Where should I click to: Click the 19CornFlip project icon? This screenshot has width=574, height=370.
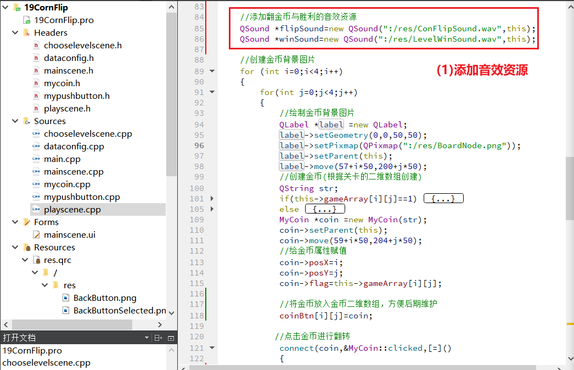[17, 7]
